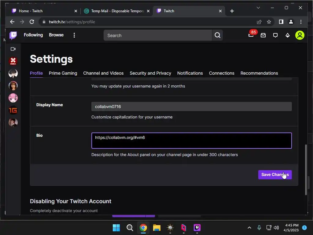Click into the Bio text area
Viewport: 313px width, 235px height.
tap(191, 140)
